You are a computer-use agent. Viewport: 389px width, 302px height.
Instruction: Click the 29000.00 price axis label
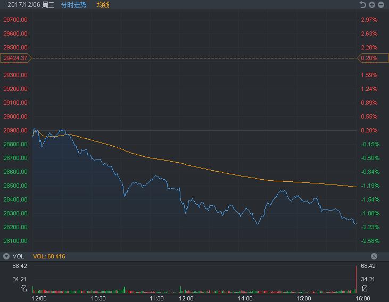tap(15, 116)
